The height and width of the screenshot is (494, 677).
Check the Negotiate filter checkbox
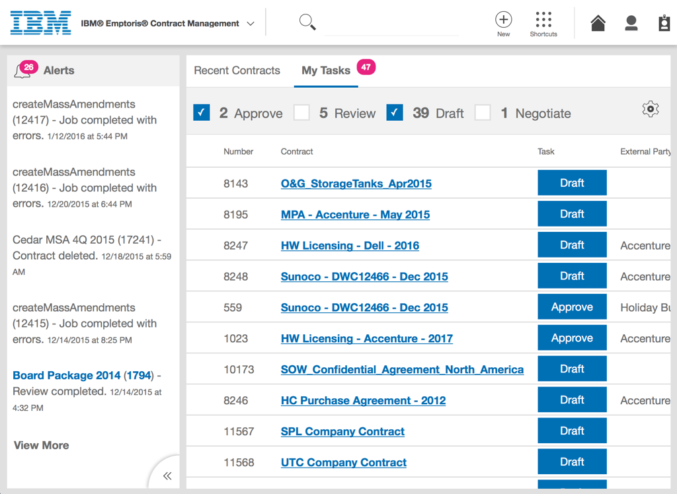(x=483, y=112)
